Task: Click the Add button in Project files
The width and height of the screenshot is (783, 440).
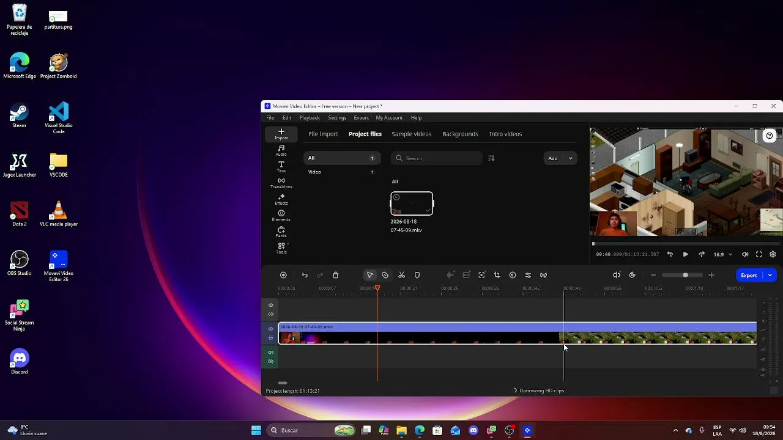Action: pyautogui.click(x=553, y=158)
